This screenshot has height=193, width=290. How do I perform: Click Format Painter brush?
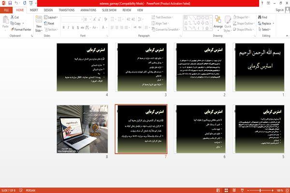21,30
